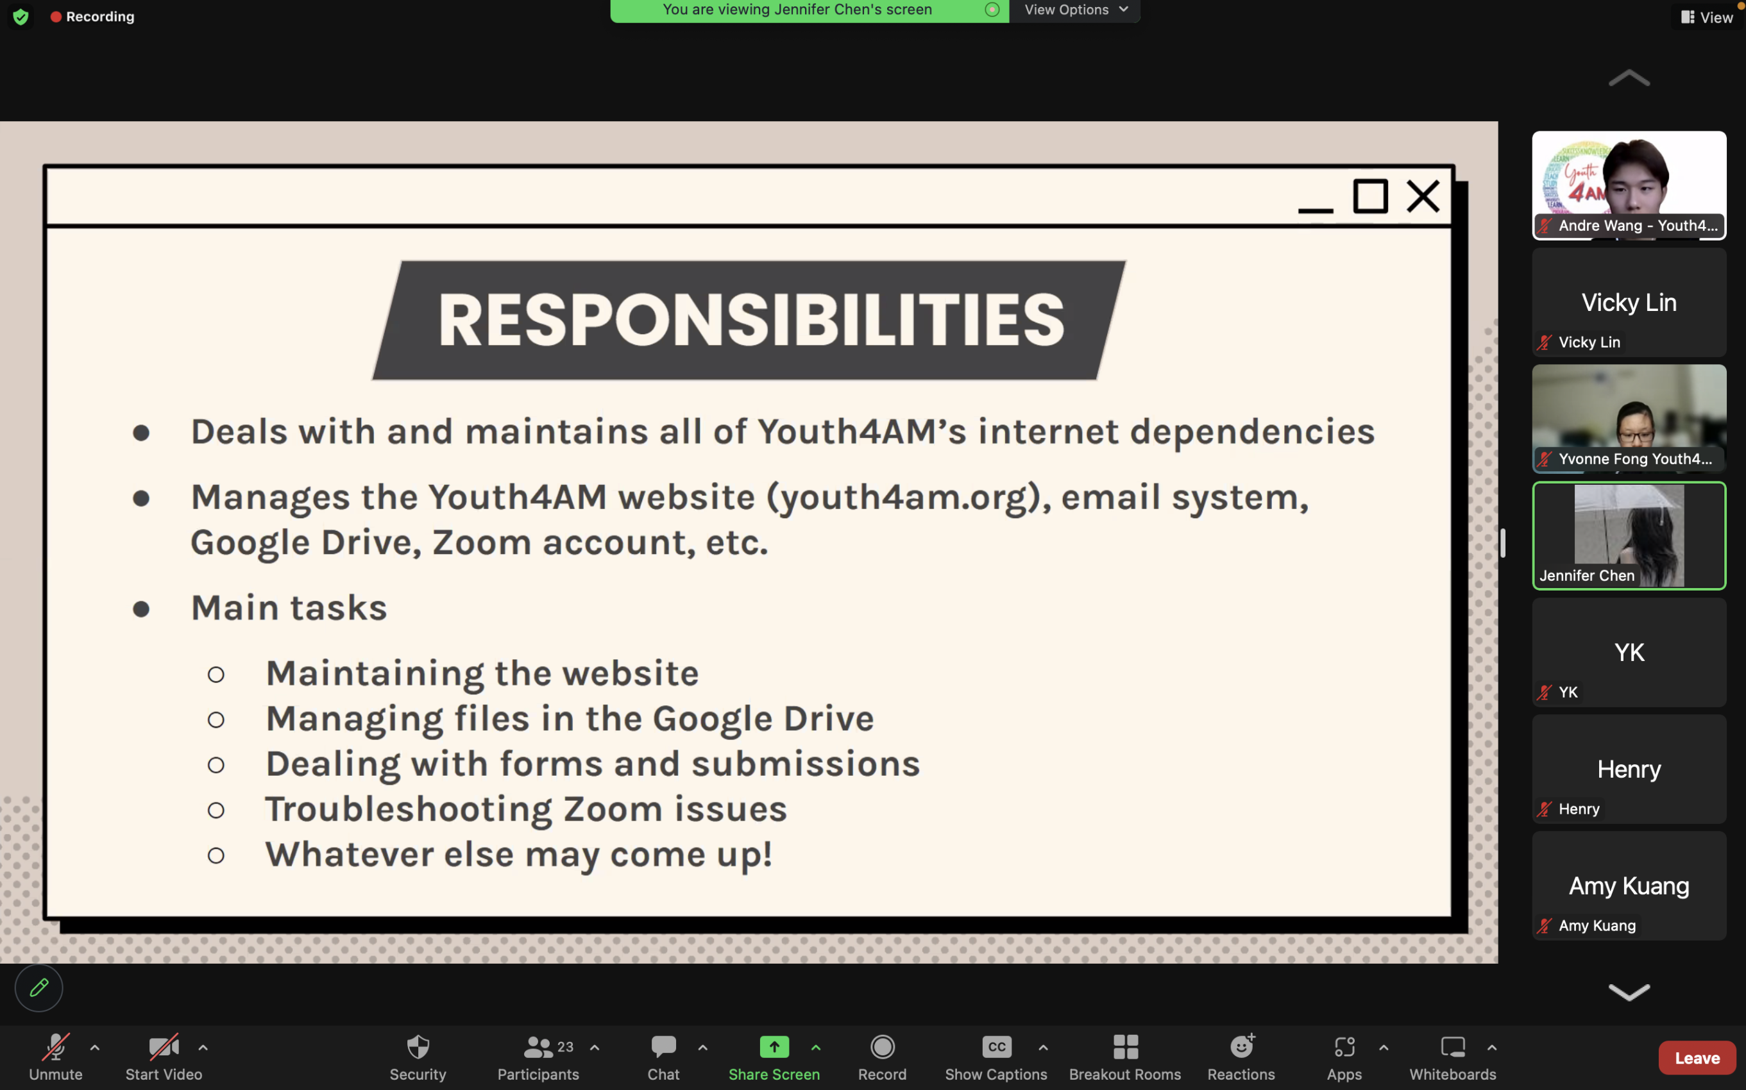Viewport: 1746px width, 1090px height.
Task: Expand audio options caret beside Unmute
Action: tap(94, 1048)
